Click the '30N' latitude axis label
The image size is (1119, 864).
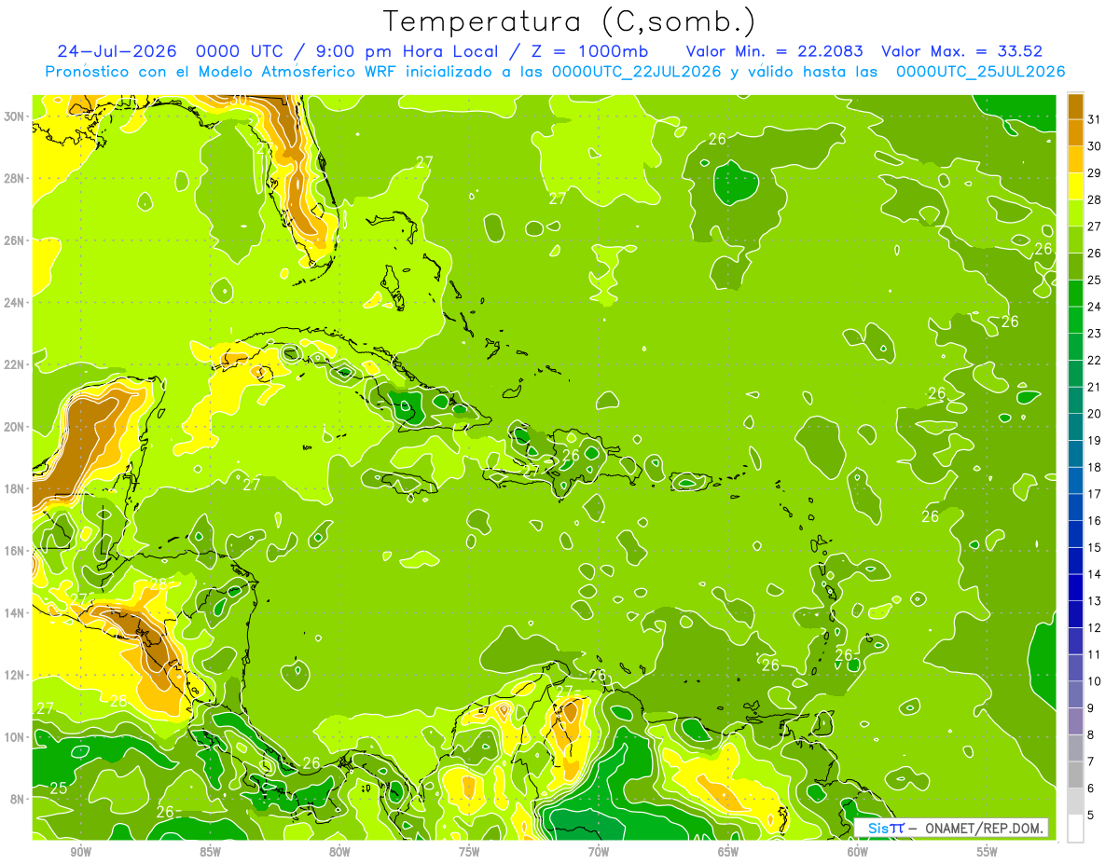13,117
